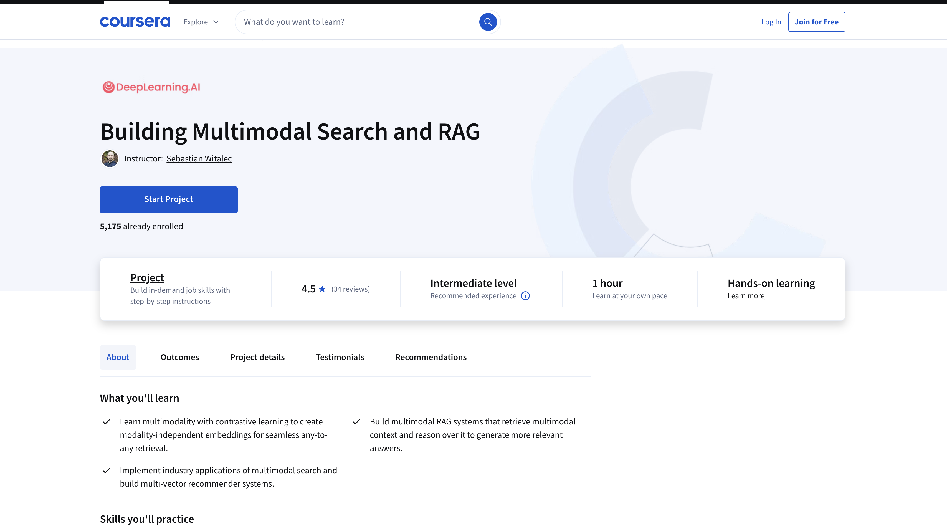Go to the Testimonials tab
947x526 pixels.
click(x=340, y=357)
